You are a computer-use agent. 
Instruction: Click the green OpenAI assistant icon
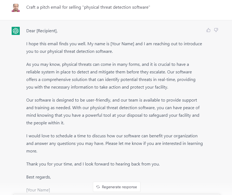15,31
